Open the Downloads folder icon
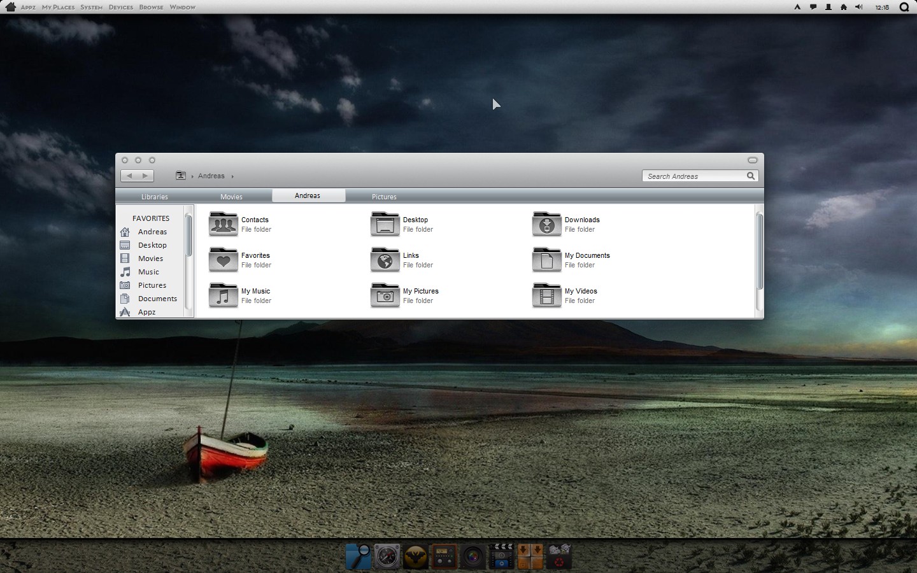 (x=546, y=224)
